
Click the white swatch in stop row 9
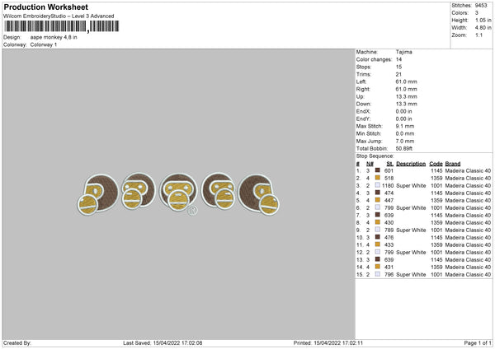point(377,230)
